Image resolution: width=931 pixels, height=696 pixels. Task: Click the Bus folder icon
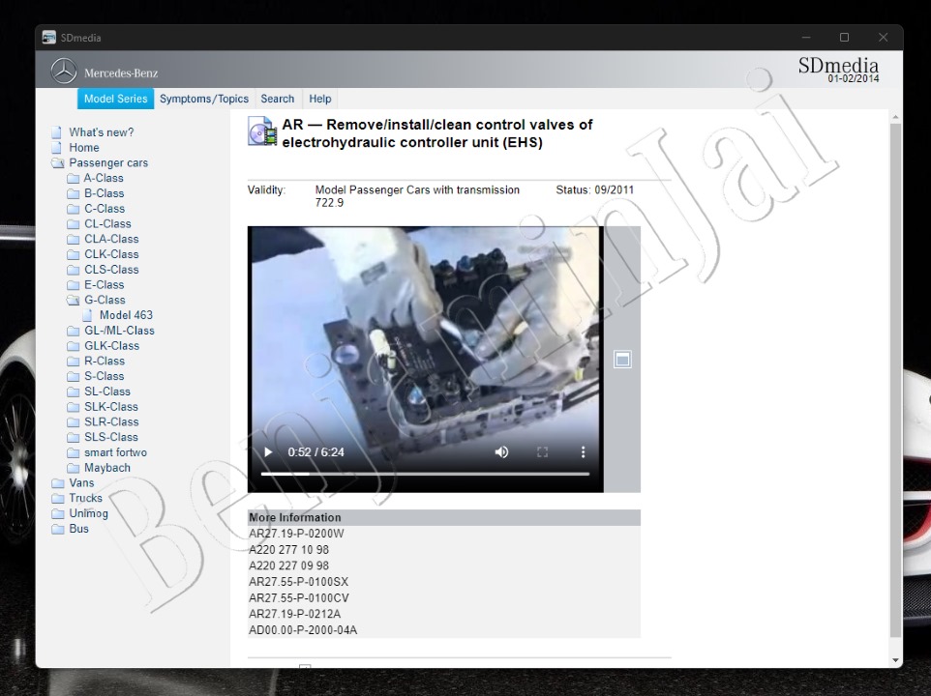click(x=58, y=529)
